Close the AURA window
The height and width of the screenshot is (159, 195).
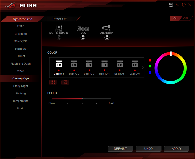[190, 5]
